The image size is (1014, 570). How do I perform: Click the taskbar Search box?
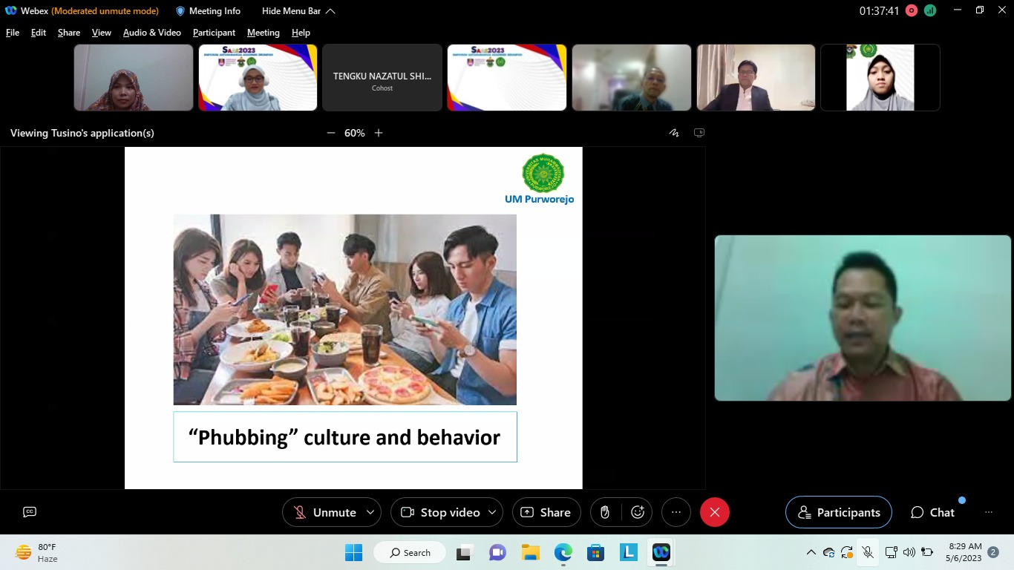coord(410,552)
